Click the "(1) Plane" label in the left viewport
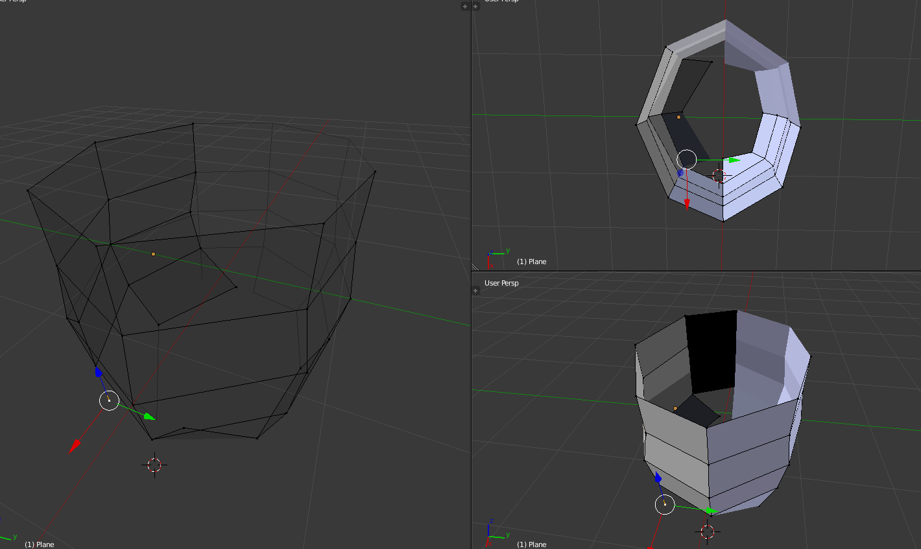This screenshot has height=549, width=921. tap(40, 544)
